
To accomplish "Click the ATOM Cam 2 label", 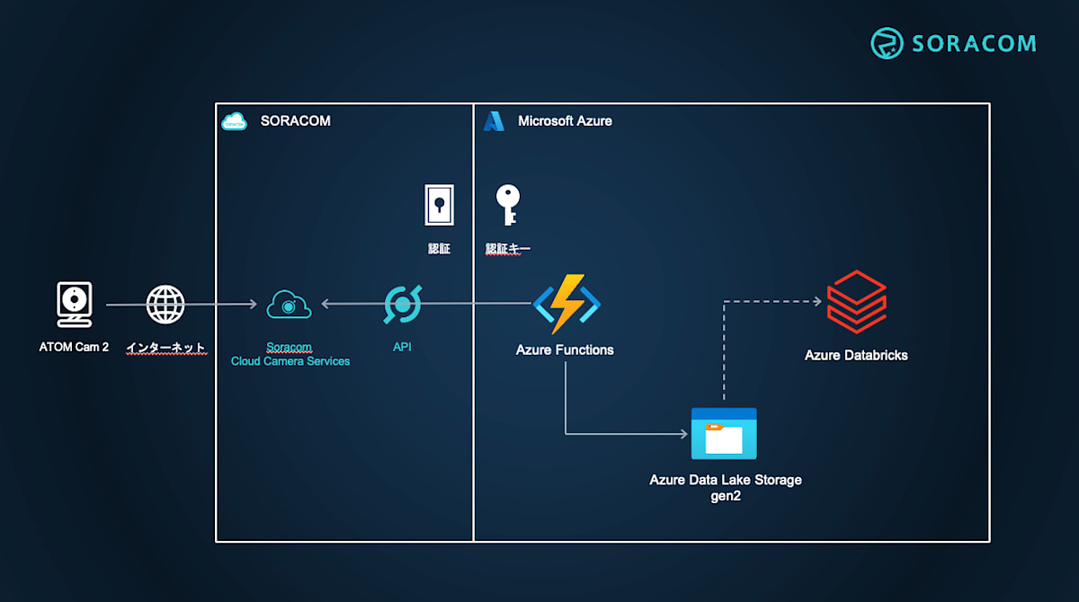I will click(x=74, y=347).
